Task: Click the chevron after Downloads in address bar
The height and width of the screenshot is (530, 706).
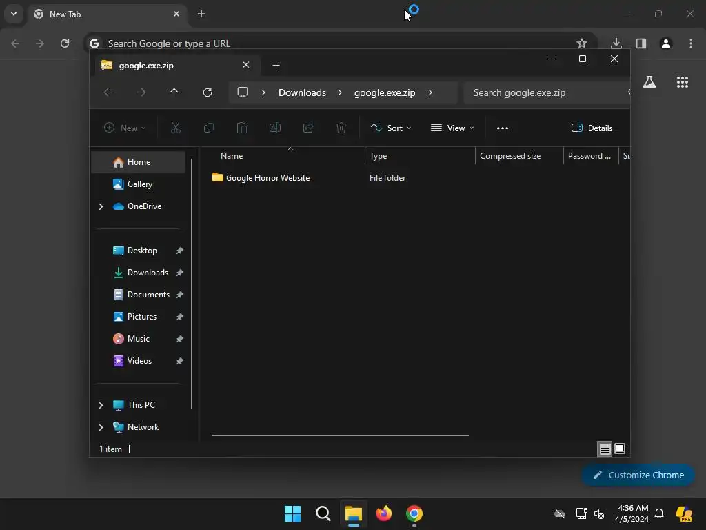Action: [x=340, y=92]
